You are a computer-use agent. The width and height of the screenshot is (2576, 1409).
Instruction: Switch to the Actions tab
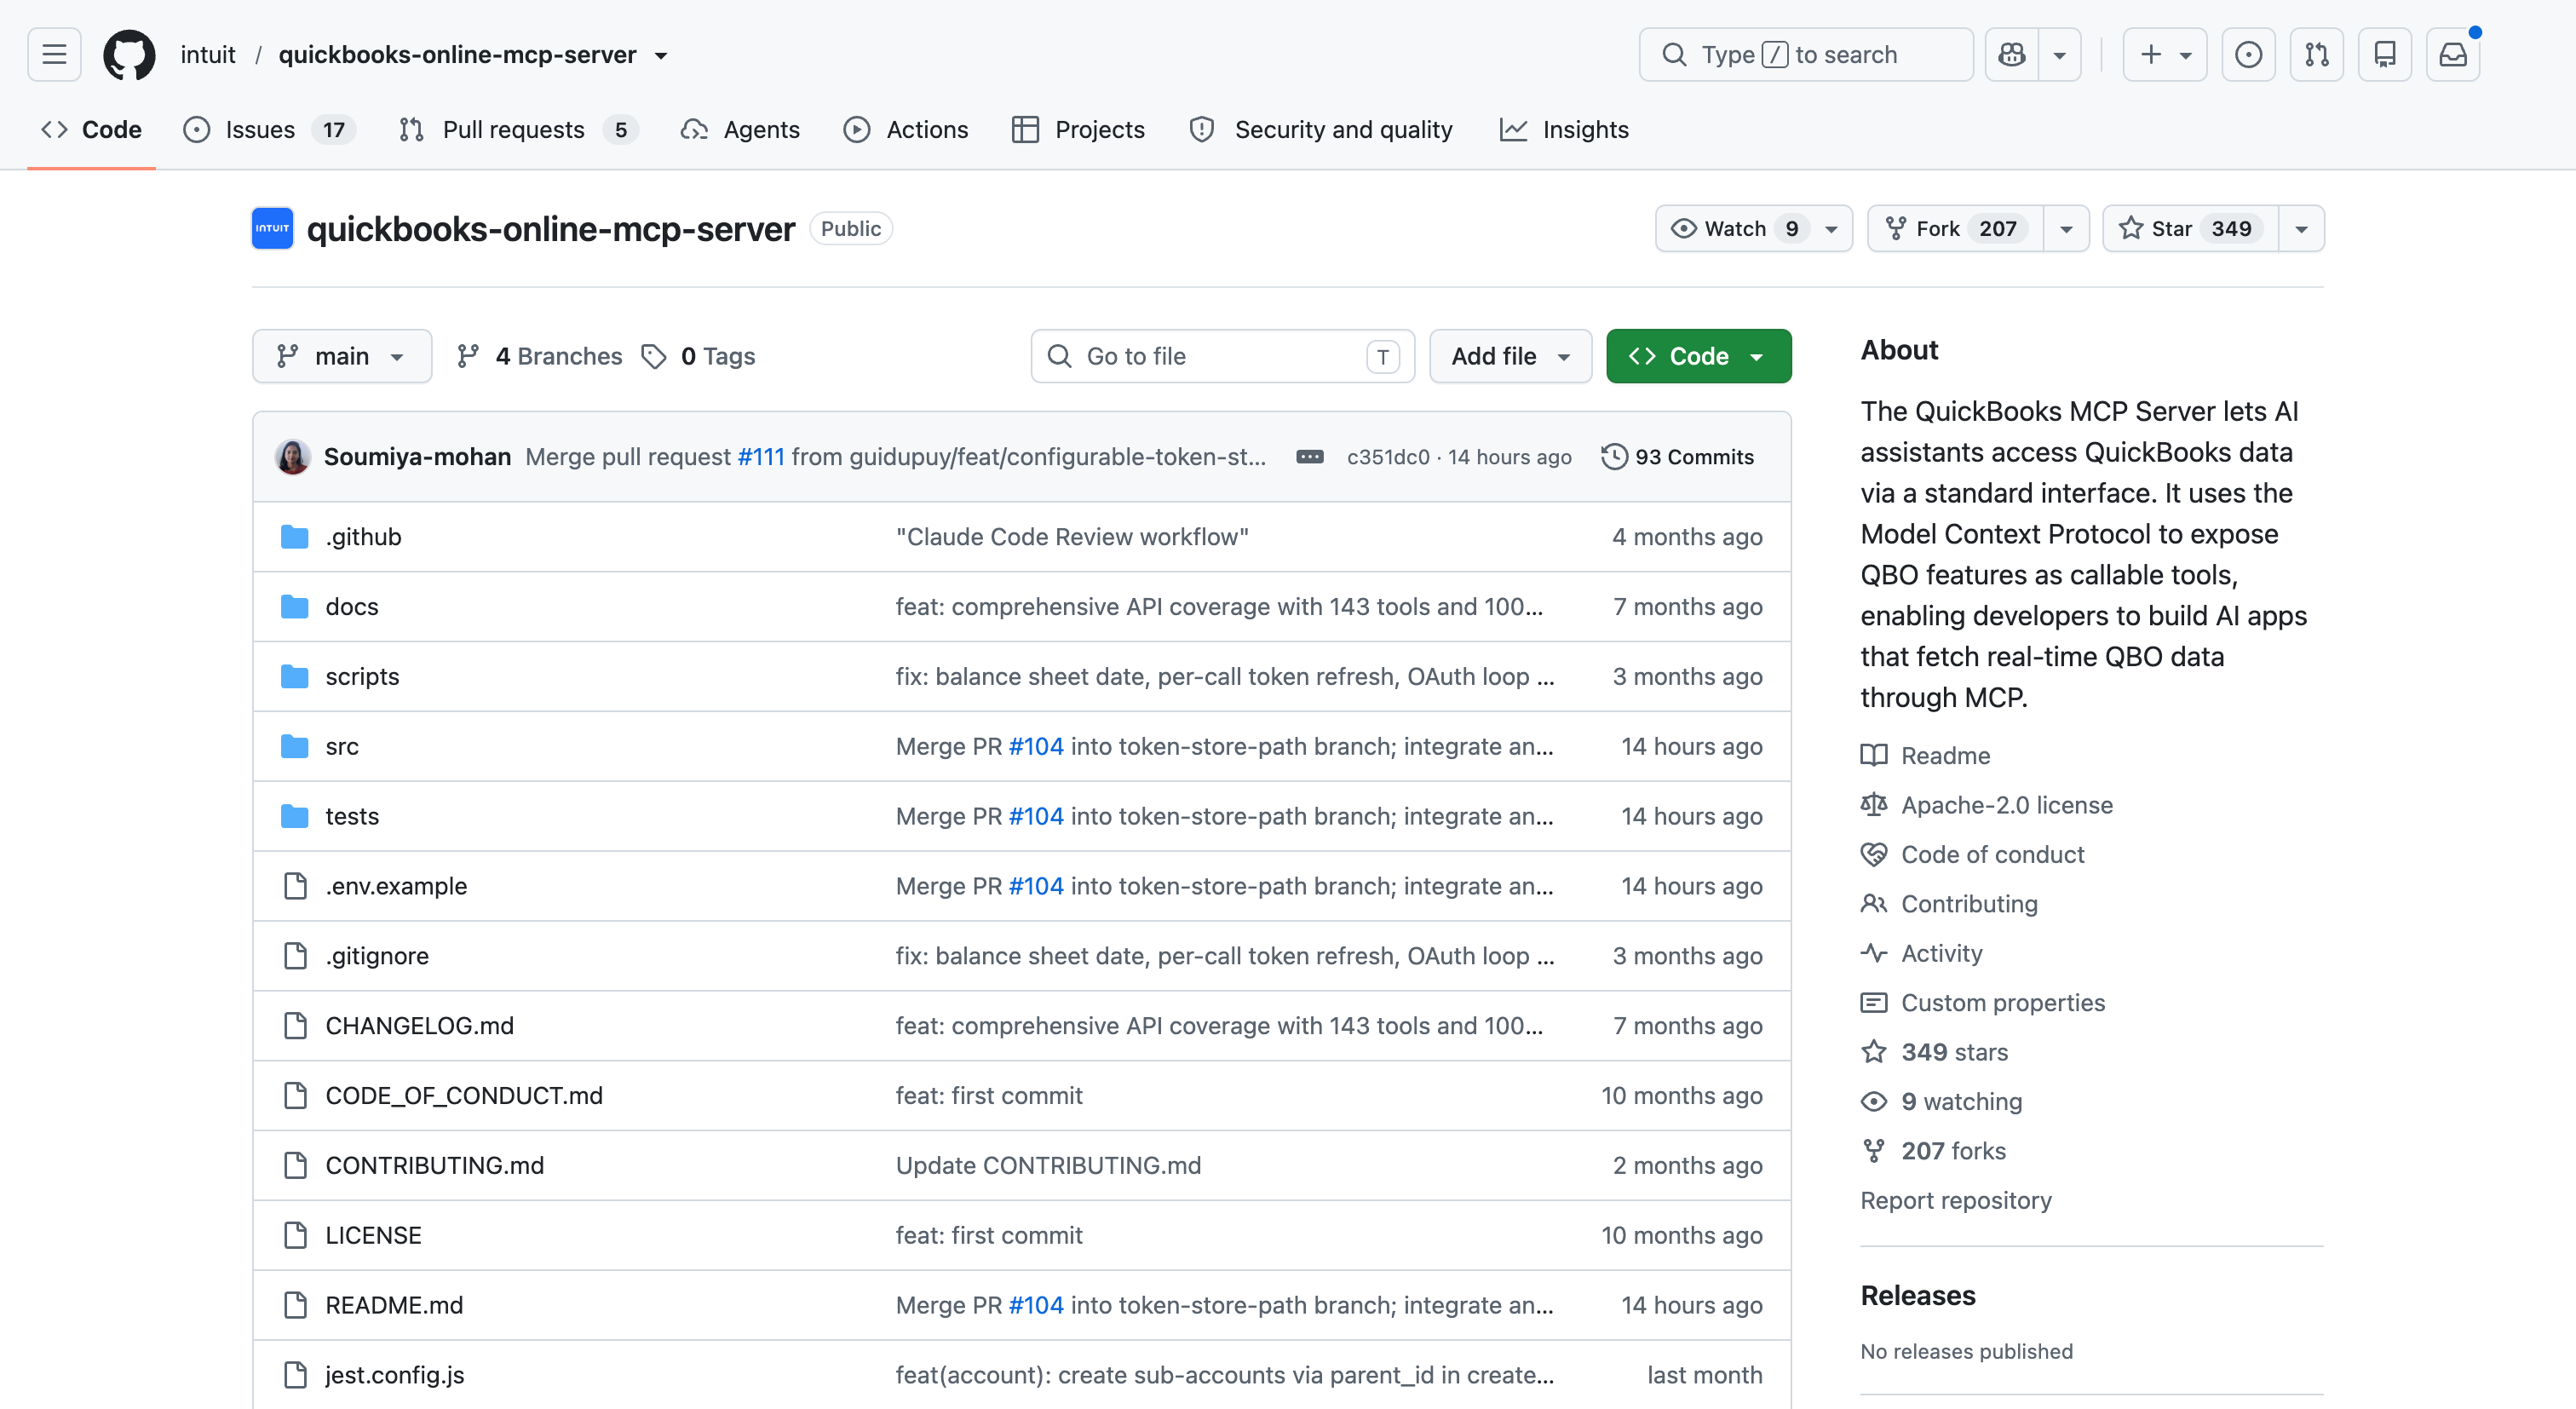[x=906, y=130]
